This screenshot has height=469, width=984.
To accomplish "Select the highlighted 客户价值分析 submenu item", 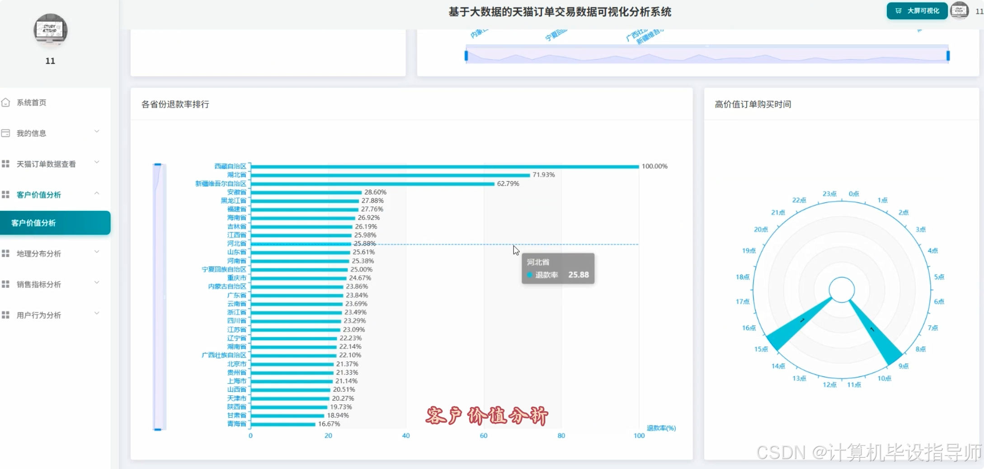I will [54, 223].
